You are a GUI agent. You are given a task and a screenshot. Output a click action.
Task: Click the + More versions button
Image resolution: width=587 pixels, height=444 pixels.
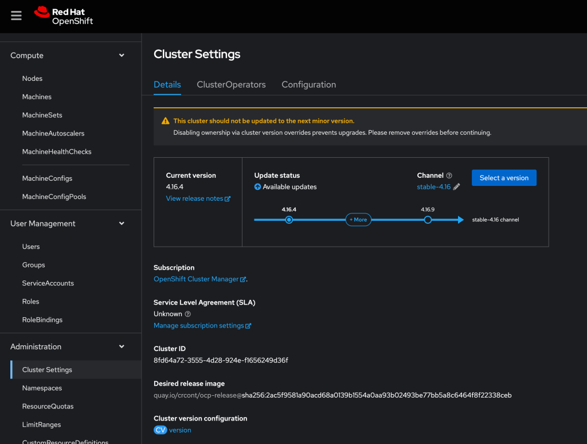coord(358,220)
